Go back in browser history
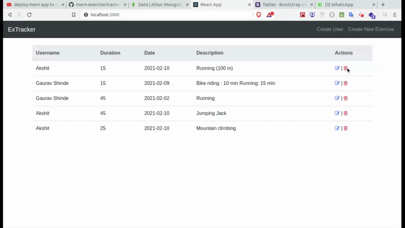The image size is (405, 228). [10, 15]
